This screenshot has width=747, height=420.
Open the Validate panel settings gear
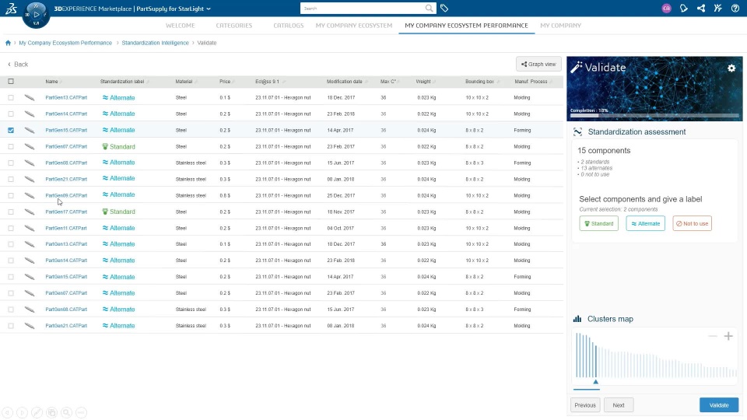[731, 68]
